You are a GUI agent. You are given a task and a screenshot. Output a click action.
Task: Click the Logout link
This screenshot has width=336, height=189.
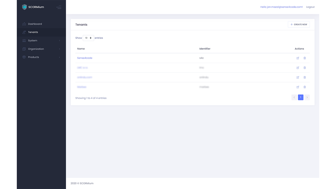(310, 7)
